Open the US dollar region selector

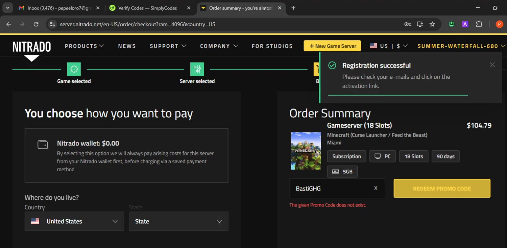coord(389,46)
